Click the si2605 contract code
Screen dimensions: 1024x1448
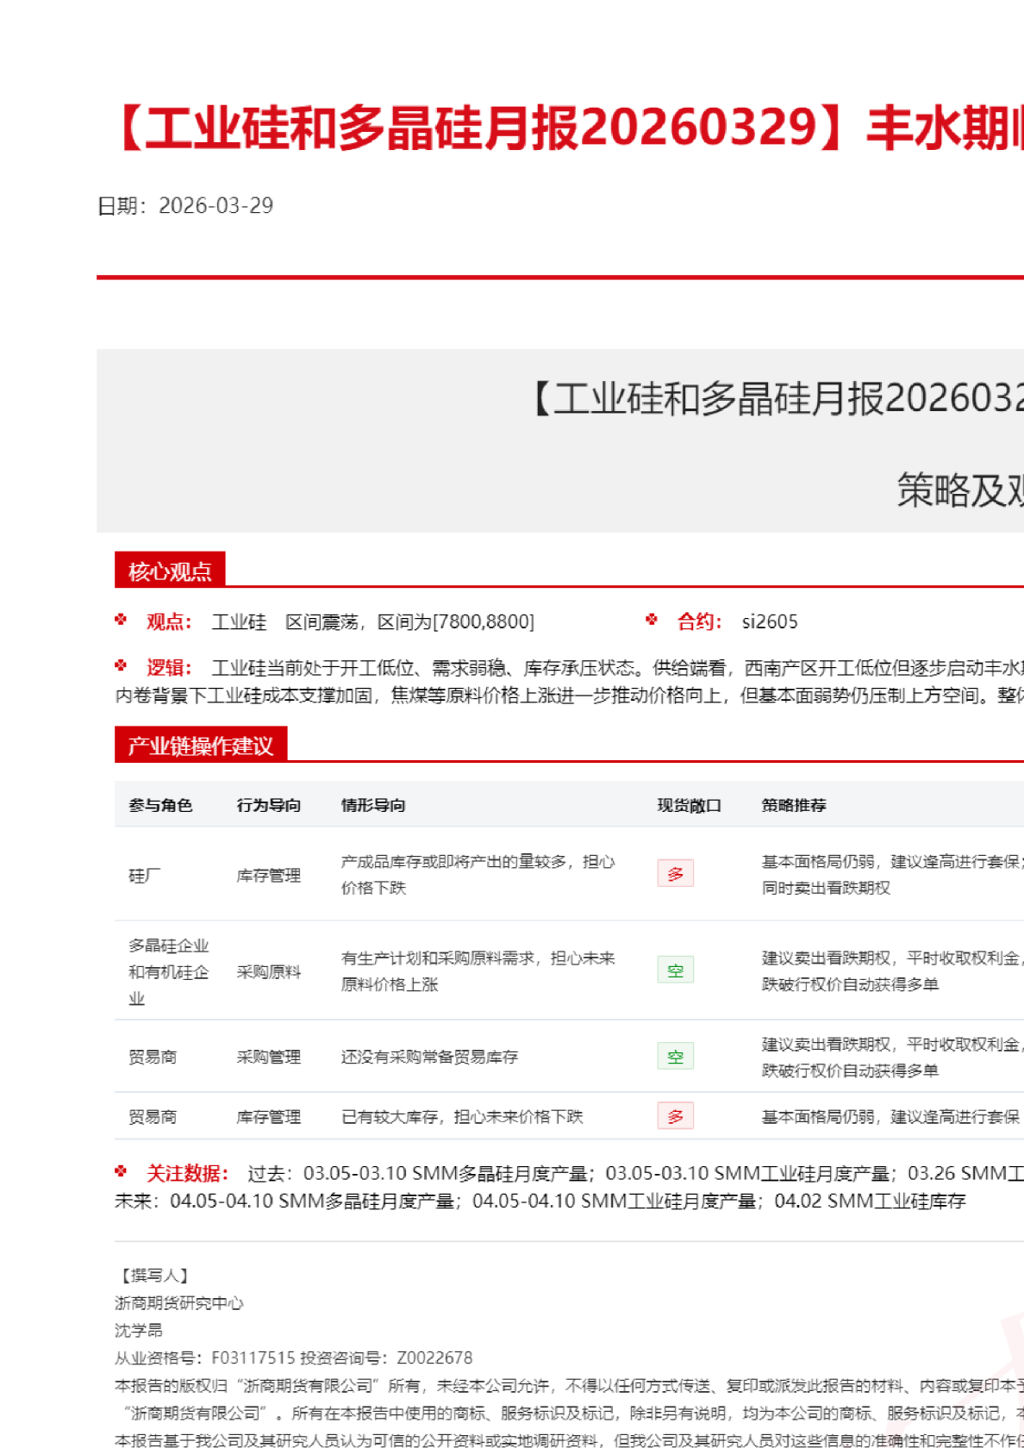(x=770, y=622)
